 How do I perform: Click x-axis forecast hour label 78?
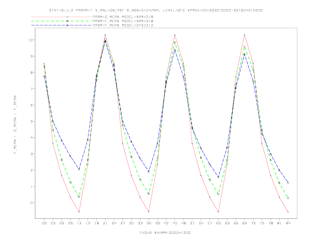coord(270,223)
